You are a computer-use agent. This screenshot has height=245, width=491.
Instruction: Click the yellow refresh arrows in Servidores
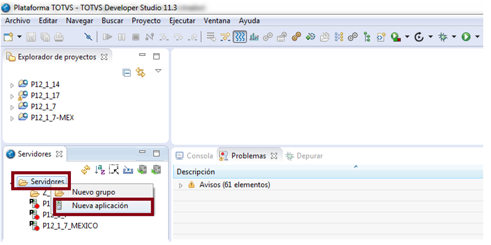coord(86,170)
